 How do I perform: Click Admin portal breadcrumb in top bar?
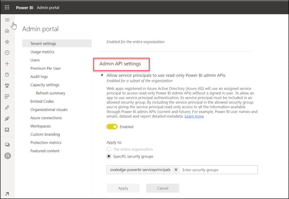point(48,8)
